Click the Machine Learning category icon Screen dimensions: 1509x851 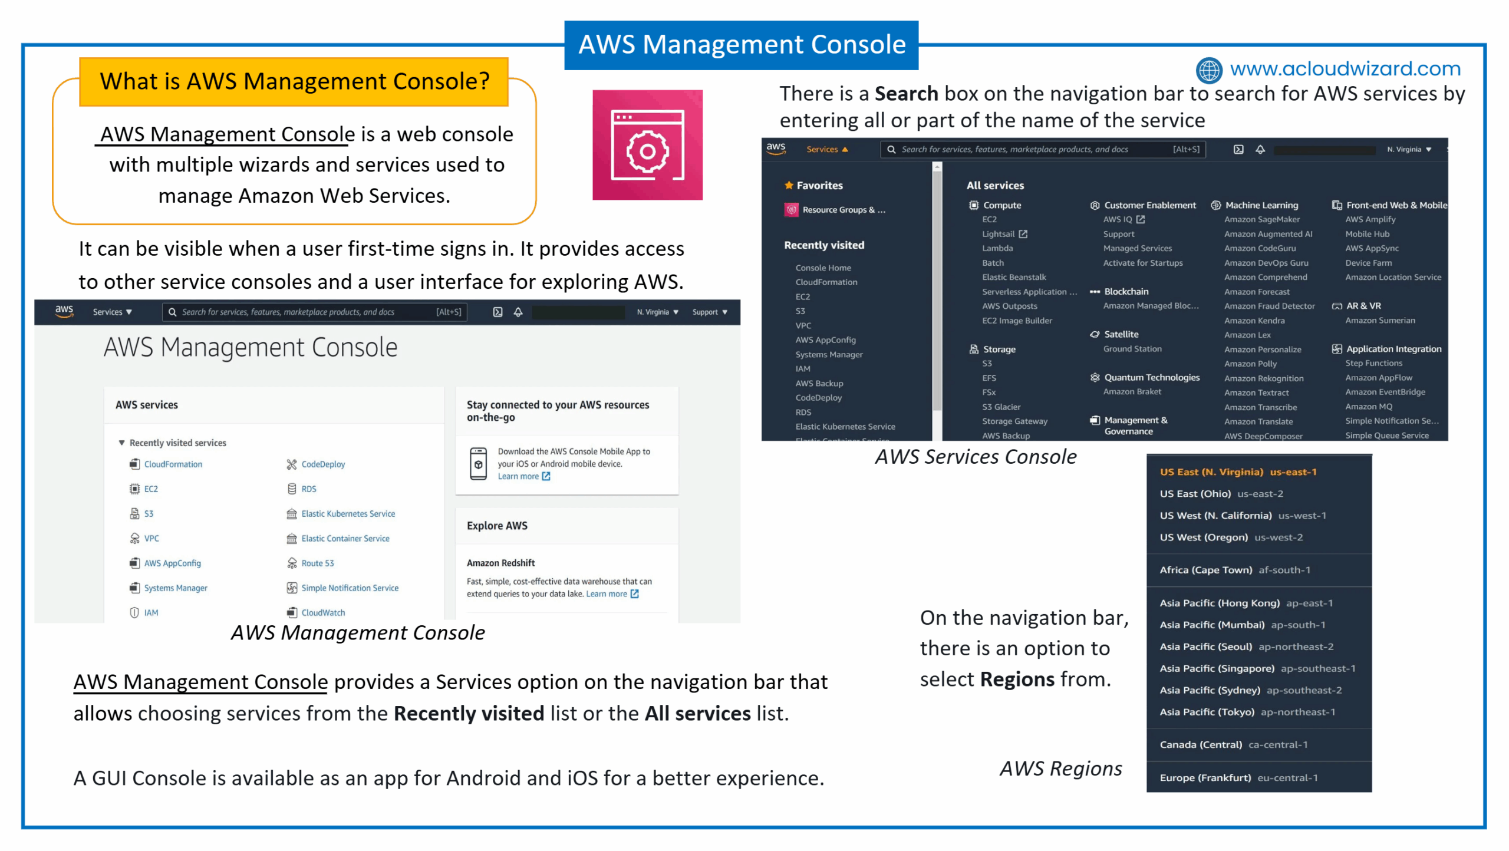[1216, 205]
